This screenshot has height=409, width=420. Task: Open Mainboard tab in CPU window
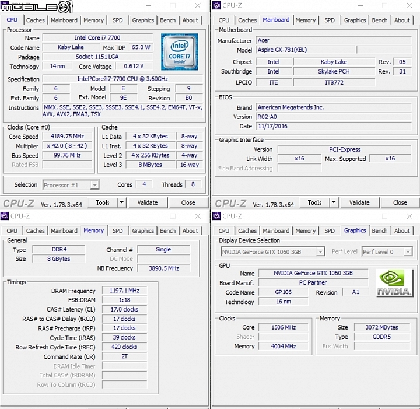(64, 20)
